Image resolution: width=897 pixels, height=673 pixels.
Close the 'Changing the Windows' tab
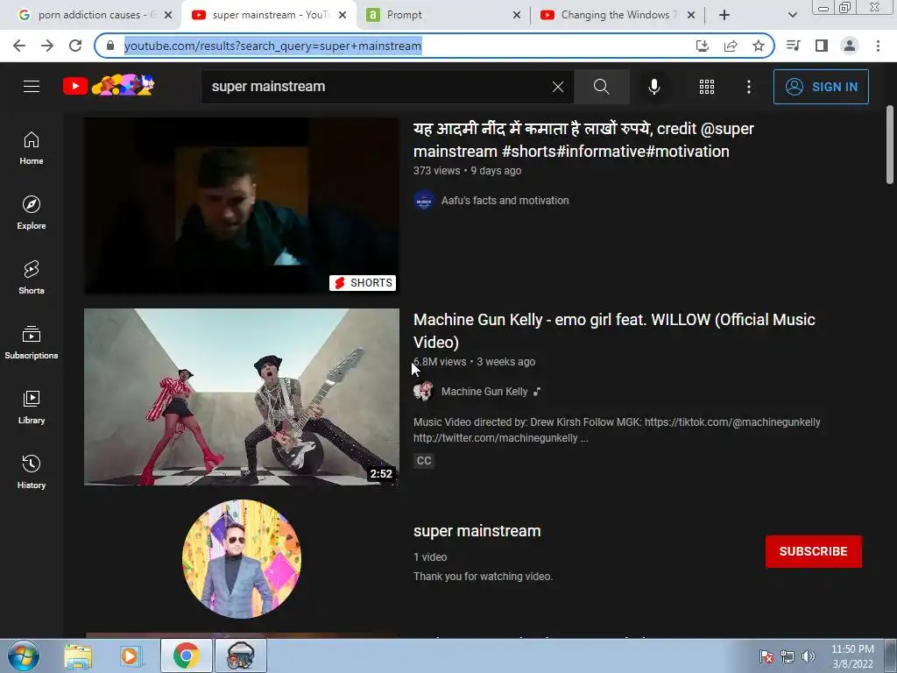(x=691, y=15)
